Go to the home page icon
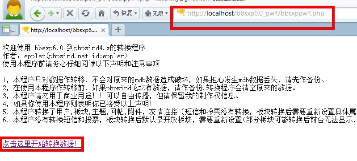This screenshot has height=161, width=357. click(101, 13)
